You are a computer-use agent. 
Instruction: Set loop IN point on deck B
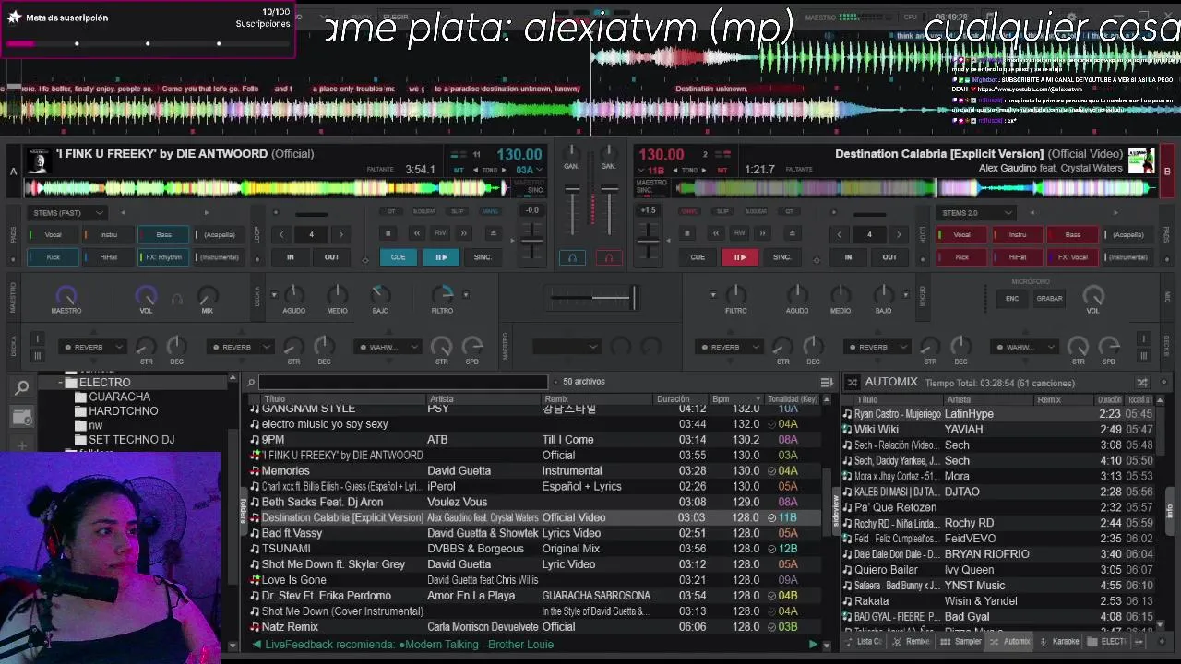point(848,257)
